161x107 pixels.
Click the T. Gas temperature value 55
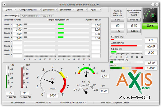pyautogui.click(x=10, y=93)
